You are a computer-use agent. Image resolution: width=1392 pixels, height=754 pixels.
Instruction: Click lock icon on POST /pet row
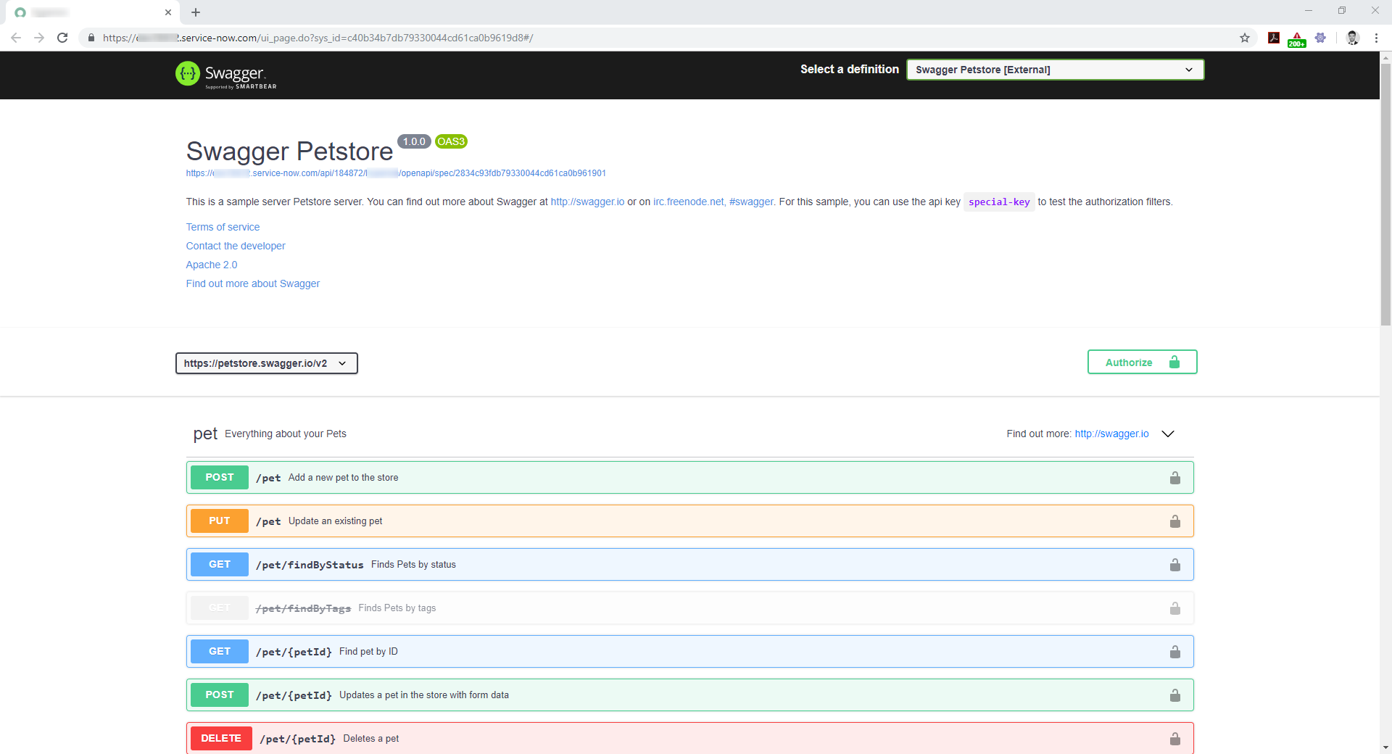1174,478
